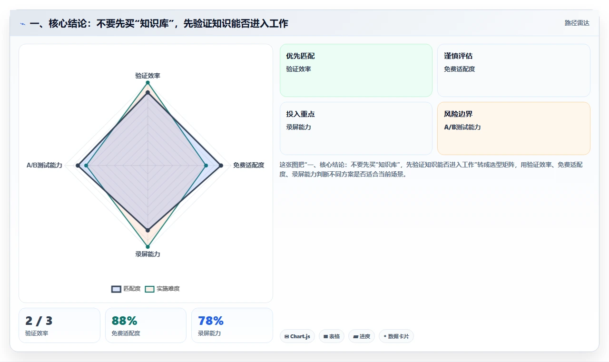Click the 录屏能力 radar axis label
This screenshot has width=609, height=362.
coord(147,254)
